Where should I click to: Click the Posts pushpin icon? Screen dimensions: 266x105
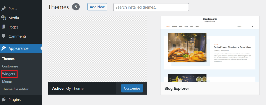coord(4,9)
